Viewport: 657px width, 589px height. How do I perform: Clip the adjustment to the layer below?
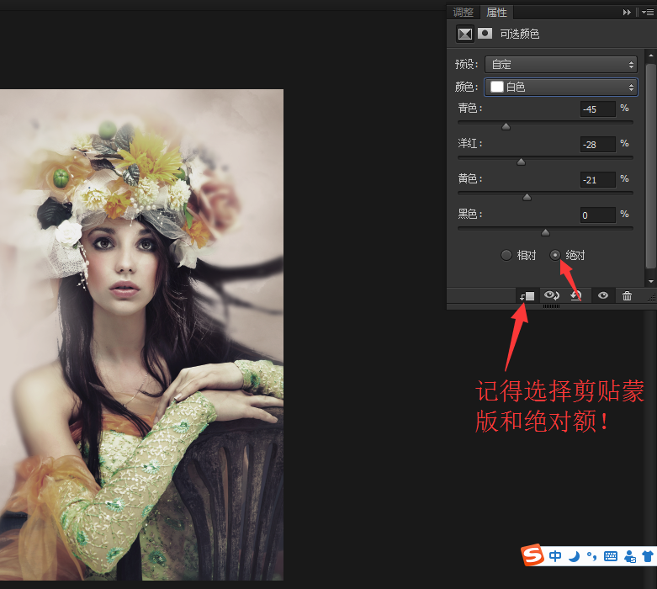[527, 296]
